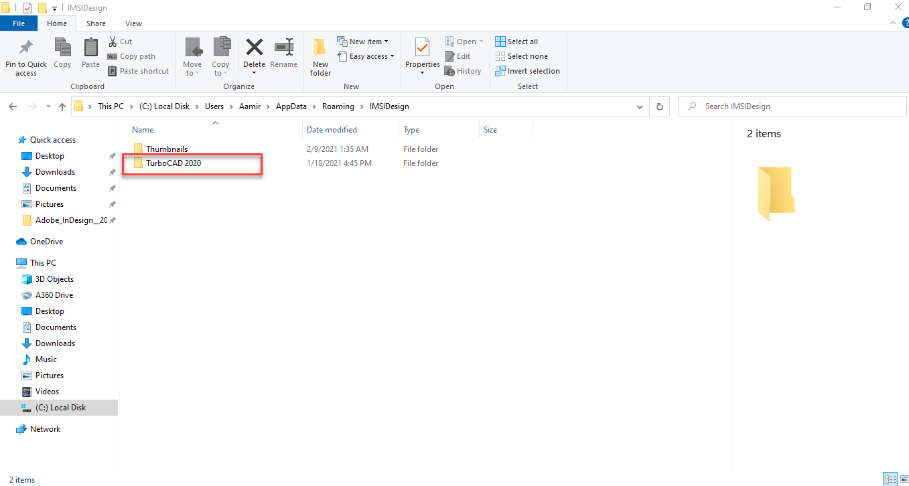This screenshot has height=486, width=909.
Task: Switch to Large icons view
Action: [x=903, y=479]
